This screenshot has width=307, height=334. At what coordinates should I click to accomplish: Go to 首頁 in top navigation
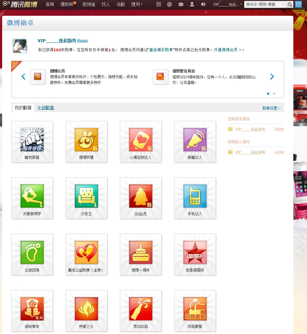point(50,4)
